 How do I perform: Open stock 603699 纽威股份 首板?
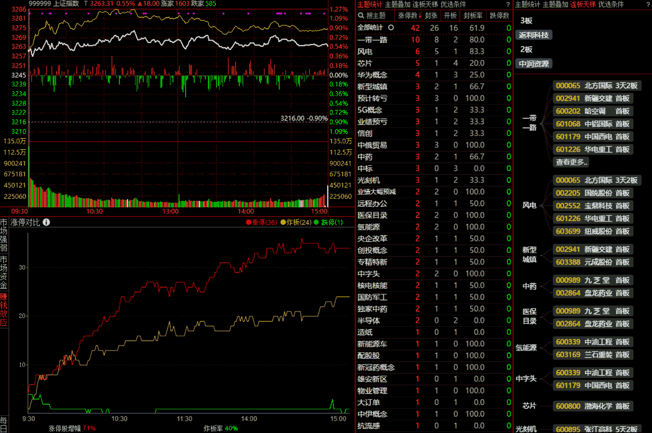(x=593, y=231)
